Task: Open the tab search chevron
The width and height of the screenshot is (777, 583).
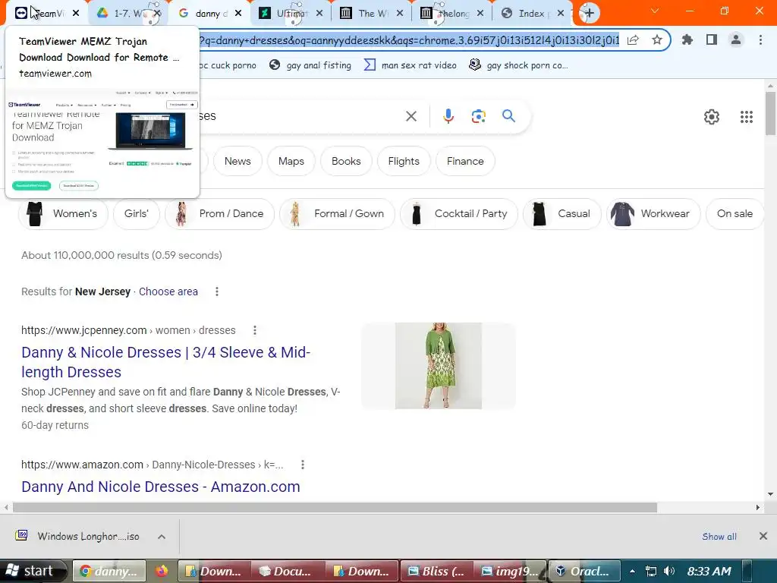Action: pyautogui.click(x=655, y=11)
